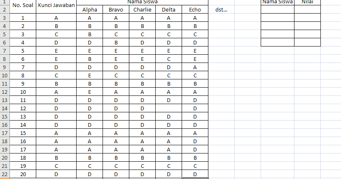Select the Delta column header cell
This screenshot has height=179, width=341.
point(168,9)
